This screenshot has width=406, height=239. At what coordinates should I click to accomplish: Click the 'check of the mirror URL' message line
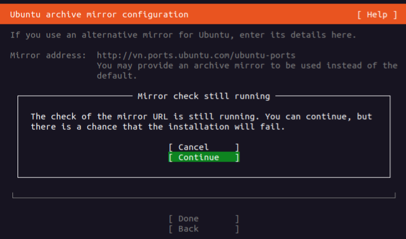tap(201, 117)
